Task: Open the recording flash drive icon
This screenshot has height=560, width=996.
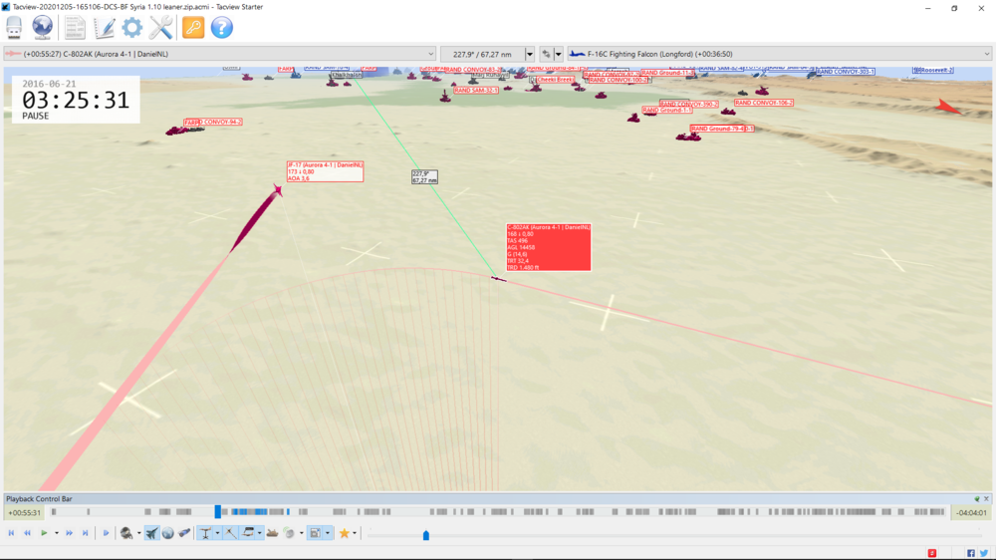Action: pos(14,27)
